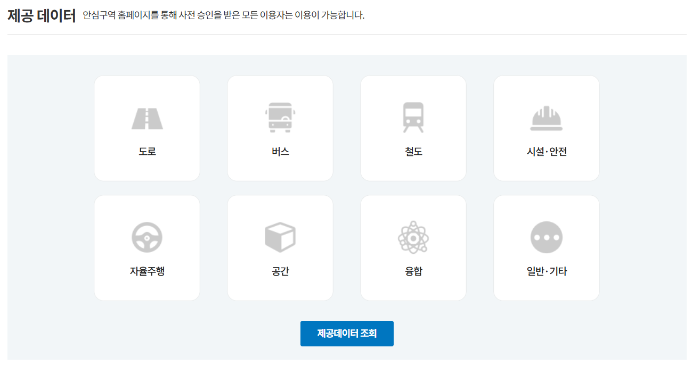Select the 공간 label text
The width and height of the screenshot is (692, 365).
click(x=280, y=271)
